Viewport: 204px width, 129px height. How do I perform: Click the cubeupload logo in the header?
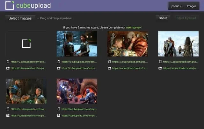28,6
